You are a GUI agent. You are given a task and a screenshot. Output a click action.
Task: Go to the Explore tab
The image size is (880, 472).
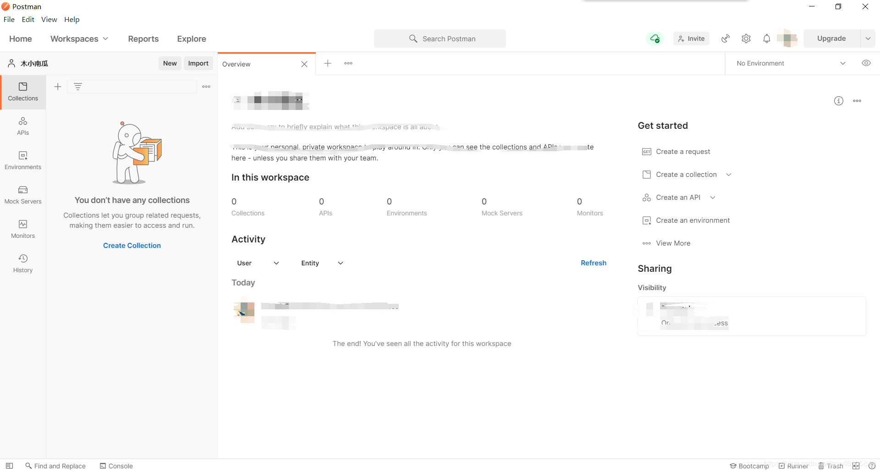[192, 39]
